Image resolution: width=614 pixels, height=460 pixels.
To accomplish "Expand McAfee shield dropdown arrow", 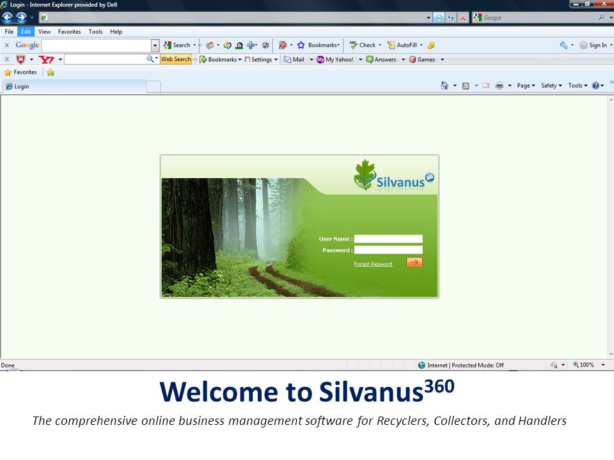I will (x=31, y=59).
